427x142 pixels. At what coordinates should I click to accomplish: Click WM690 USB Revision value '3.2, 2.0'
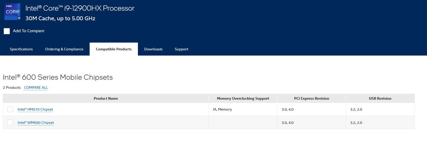click(356, 123)
